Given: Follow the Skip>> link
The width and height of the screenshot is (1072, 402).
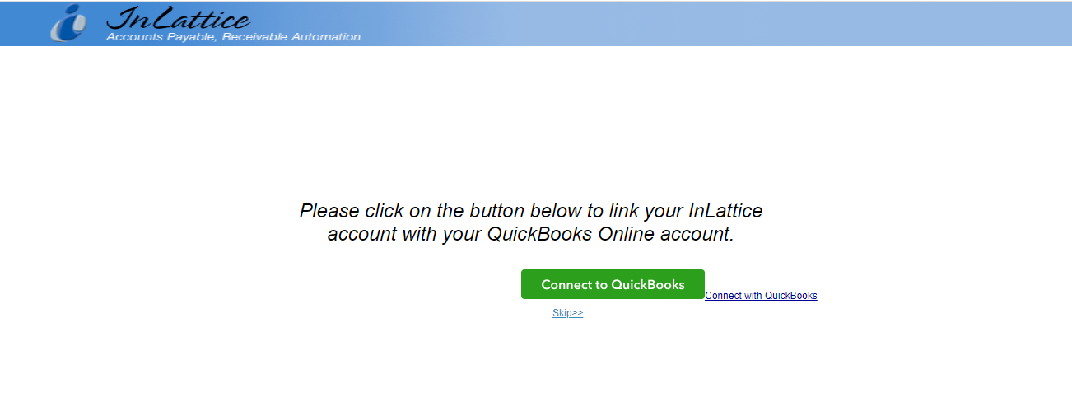Looking at the screenshot, I should click(x=567, y=313).
